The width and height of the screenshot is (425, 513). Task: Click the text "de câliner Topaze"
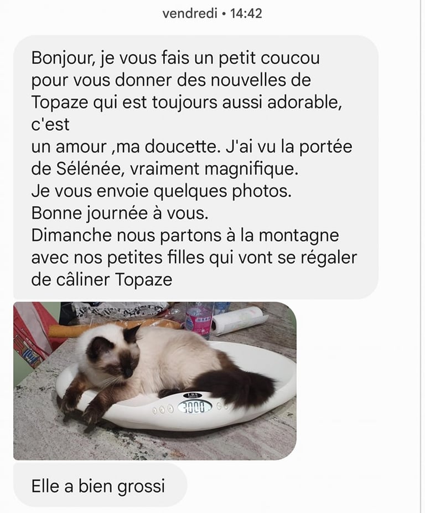(x=101, y=280)
